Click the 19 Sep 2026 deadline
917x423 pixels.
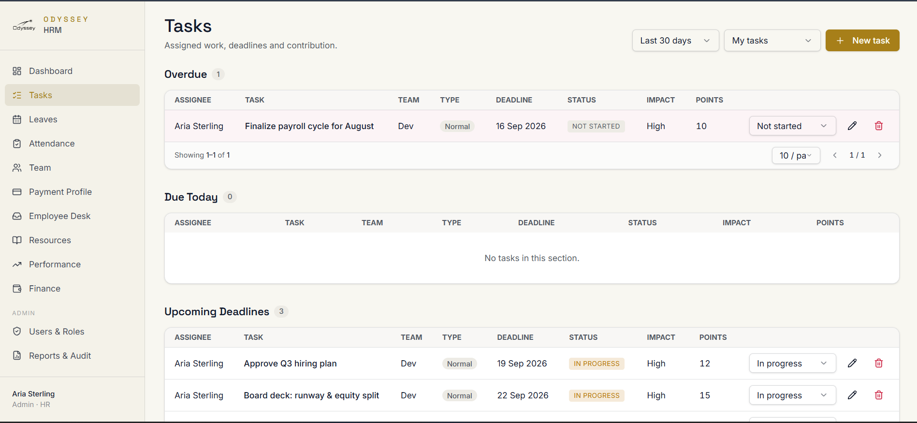click(x=522, y=364)
